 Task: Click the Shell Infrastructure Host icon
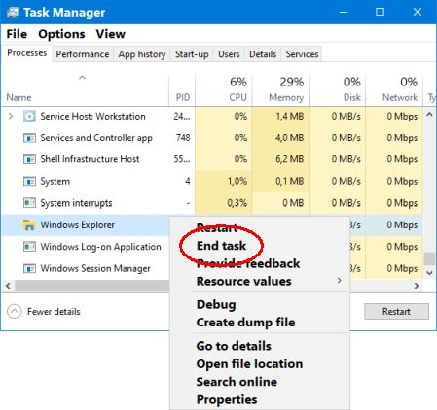pyautogui.click(x=29, y=159)
